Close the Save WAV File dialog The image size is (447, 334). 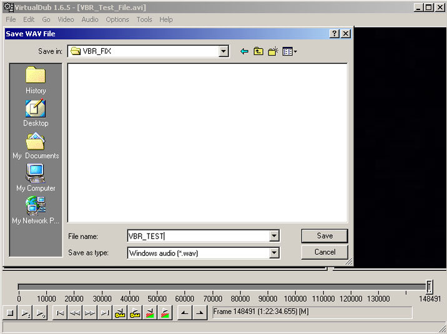click(346, 34)
